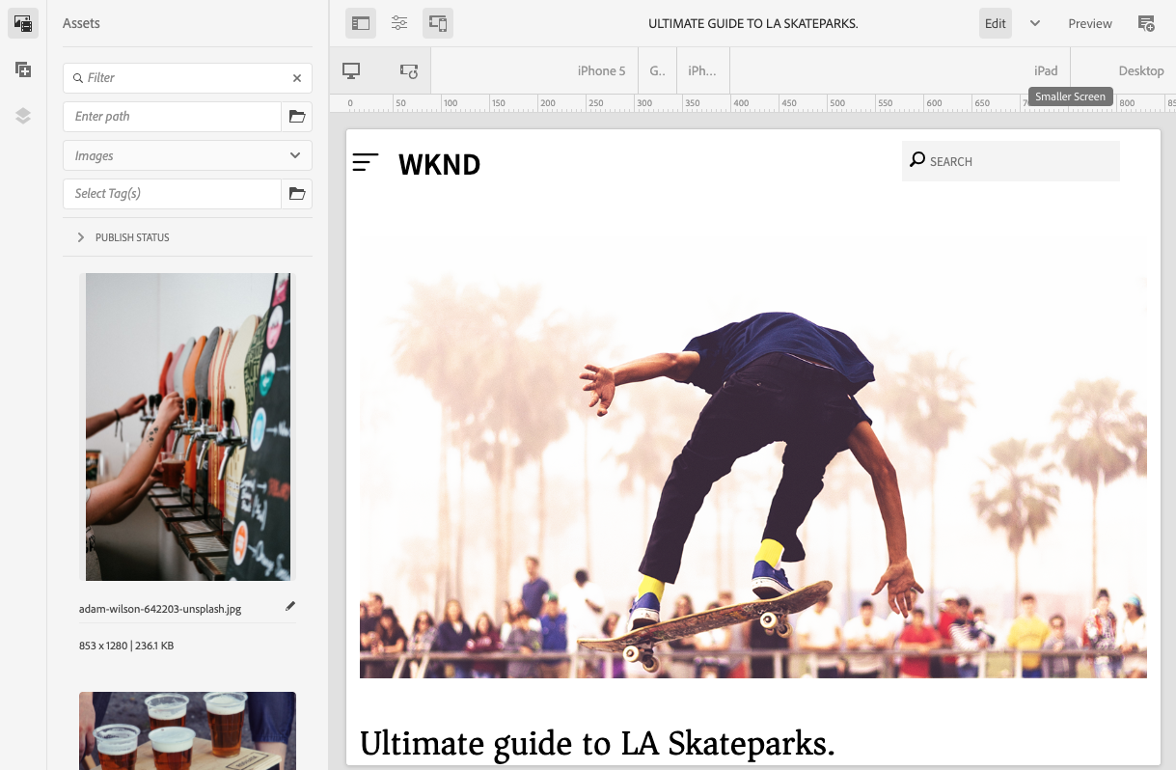Switch to Preview mode
This screenshot has width=1176, height=770.
coord(1090,23)
